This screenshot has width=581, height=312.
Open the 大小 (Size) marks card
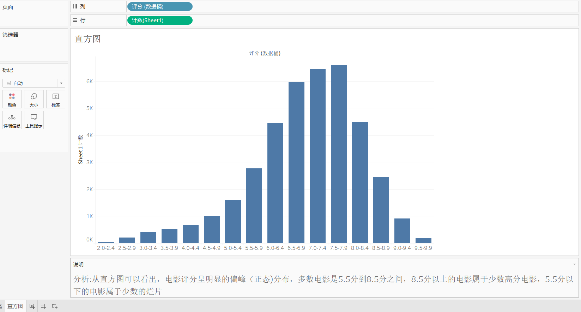click(x=34, y=99)
